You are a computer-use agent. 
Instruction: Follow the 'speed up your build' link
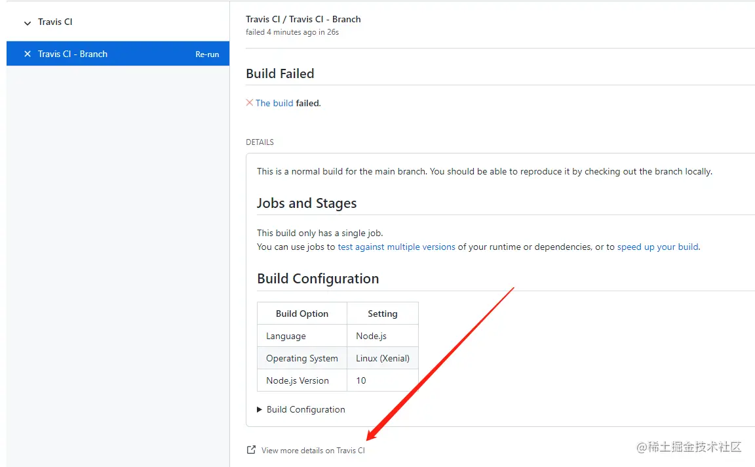658,247
